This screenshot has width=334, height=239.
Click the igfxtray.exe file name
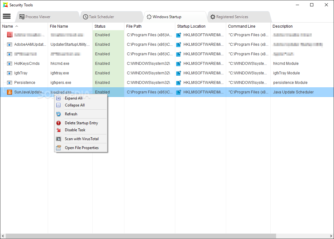pos(60,73)
